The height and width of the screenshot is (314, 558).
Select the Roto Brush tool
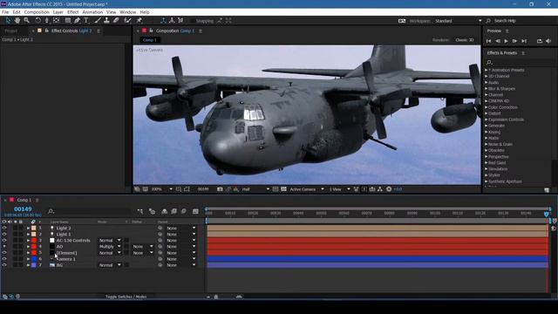(x=127, y=21)
